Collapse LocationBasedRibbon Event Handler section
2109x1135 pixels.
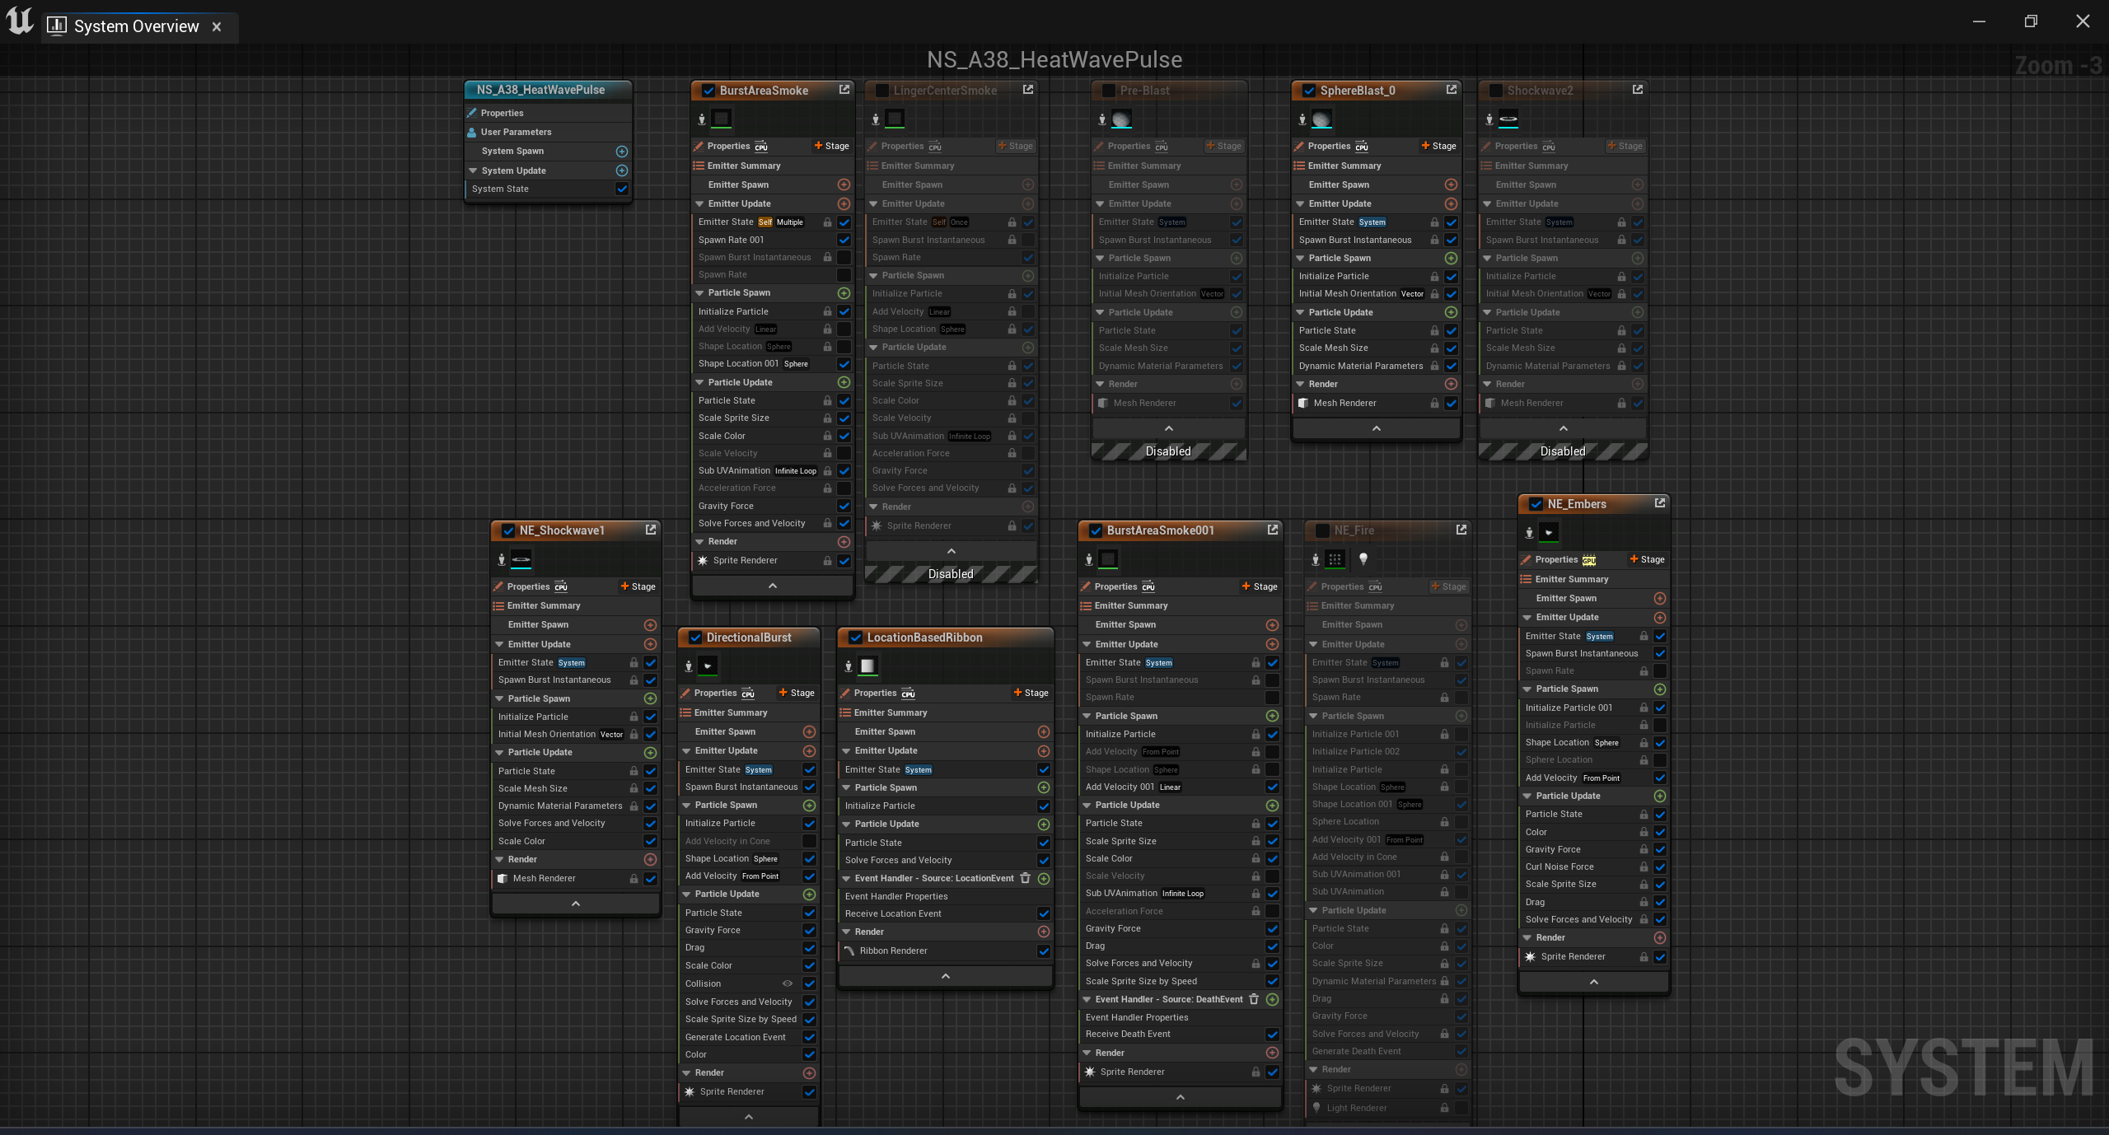pos(846,878)
